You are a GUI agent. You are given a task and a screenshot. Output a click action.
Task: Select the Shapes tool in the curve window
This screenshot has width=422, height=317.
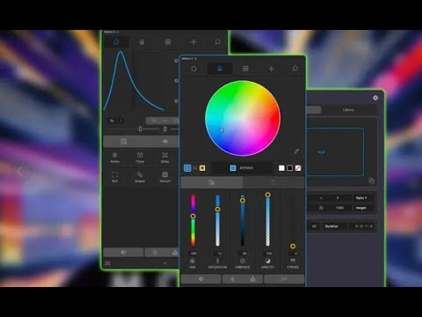click(x=140, y=177)
